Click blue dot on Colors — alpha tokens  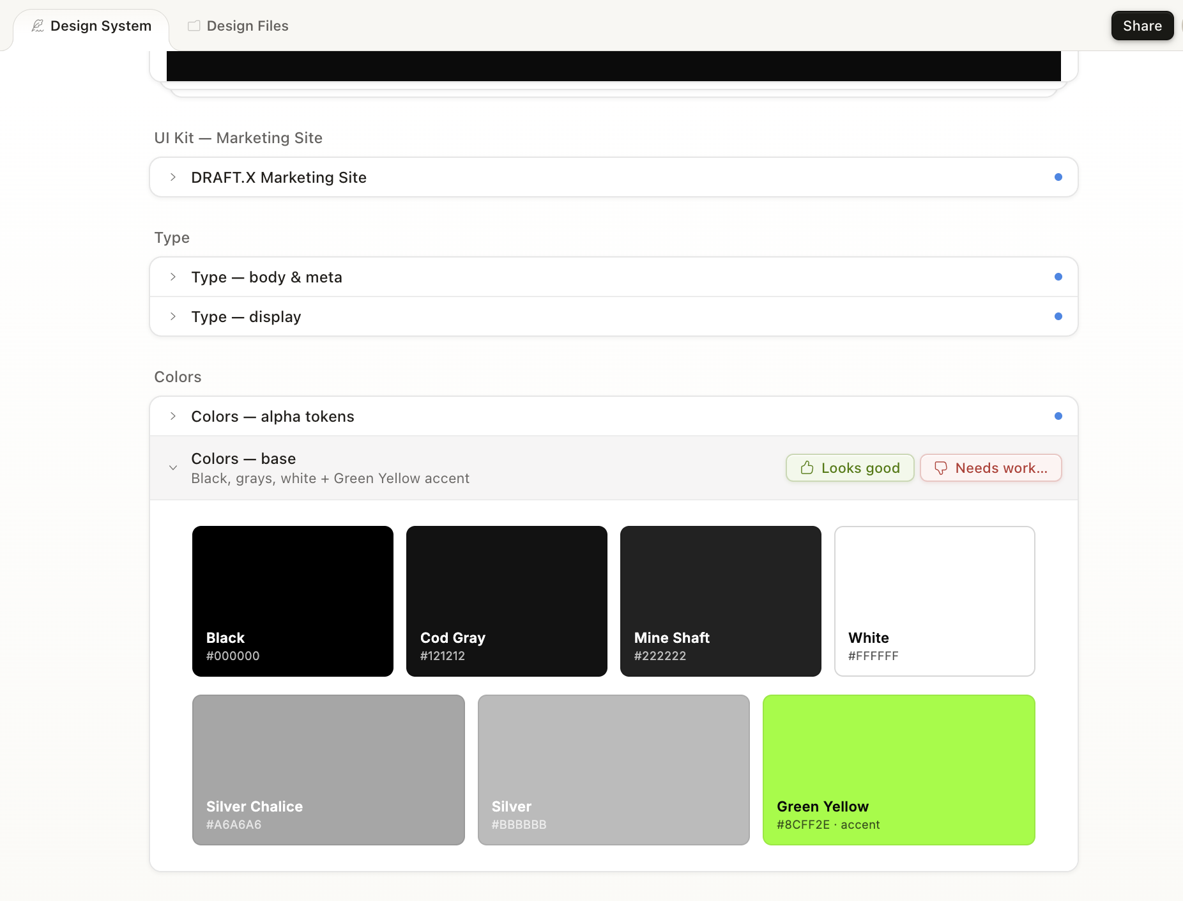tap(1058, 416)
